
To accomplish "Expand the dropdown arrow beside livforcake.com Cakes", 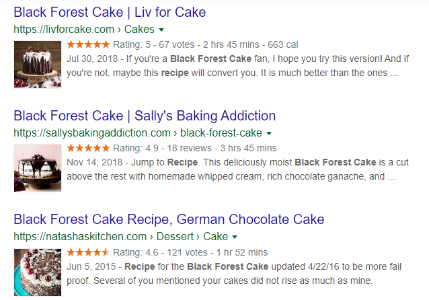I will tap(162, 30).
